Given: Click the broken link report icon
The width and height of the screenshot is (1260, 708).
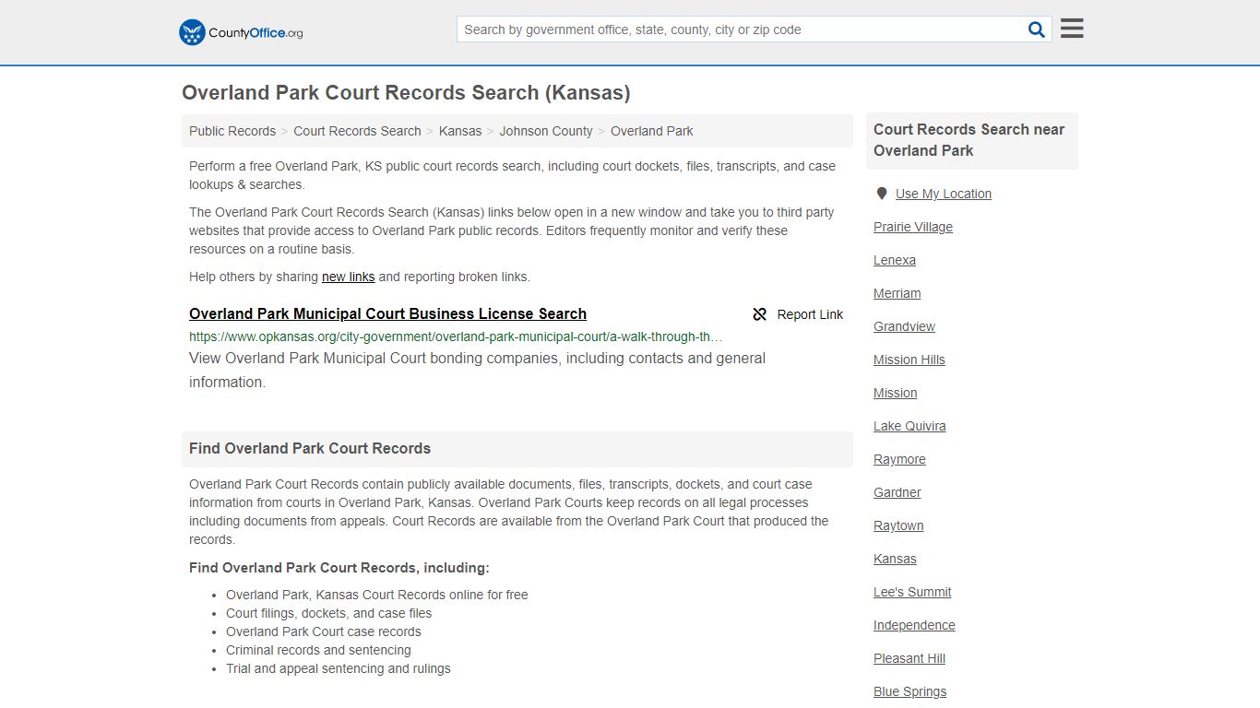Looking at the screenshot, I should click(760, 314).
